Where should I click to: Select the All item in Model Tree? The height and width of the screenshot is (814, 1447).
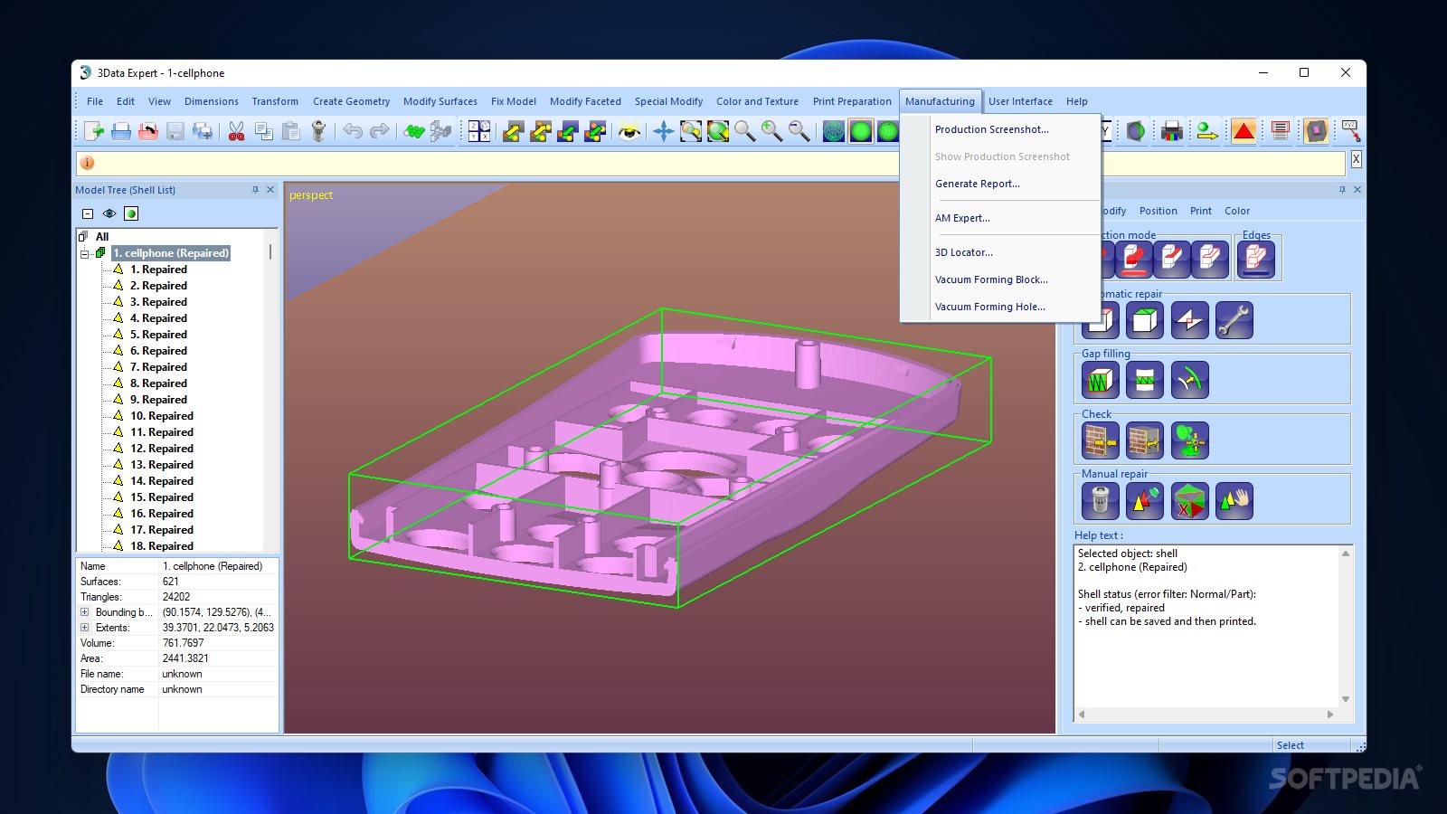coord(102,237)
